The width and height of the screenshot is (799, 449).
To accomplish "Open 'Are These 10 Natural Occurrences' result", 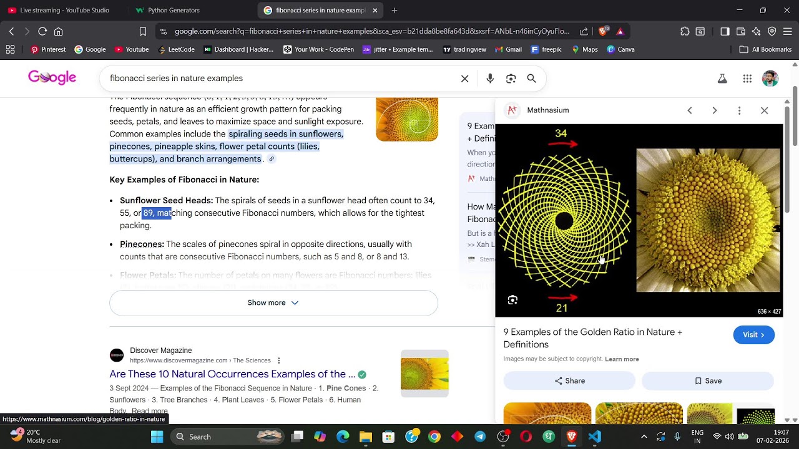I will (232, 374).
